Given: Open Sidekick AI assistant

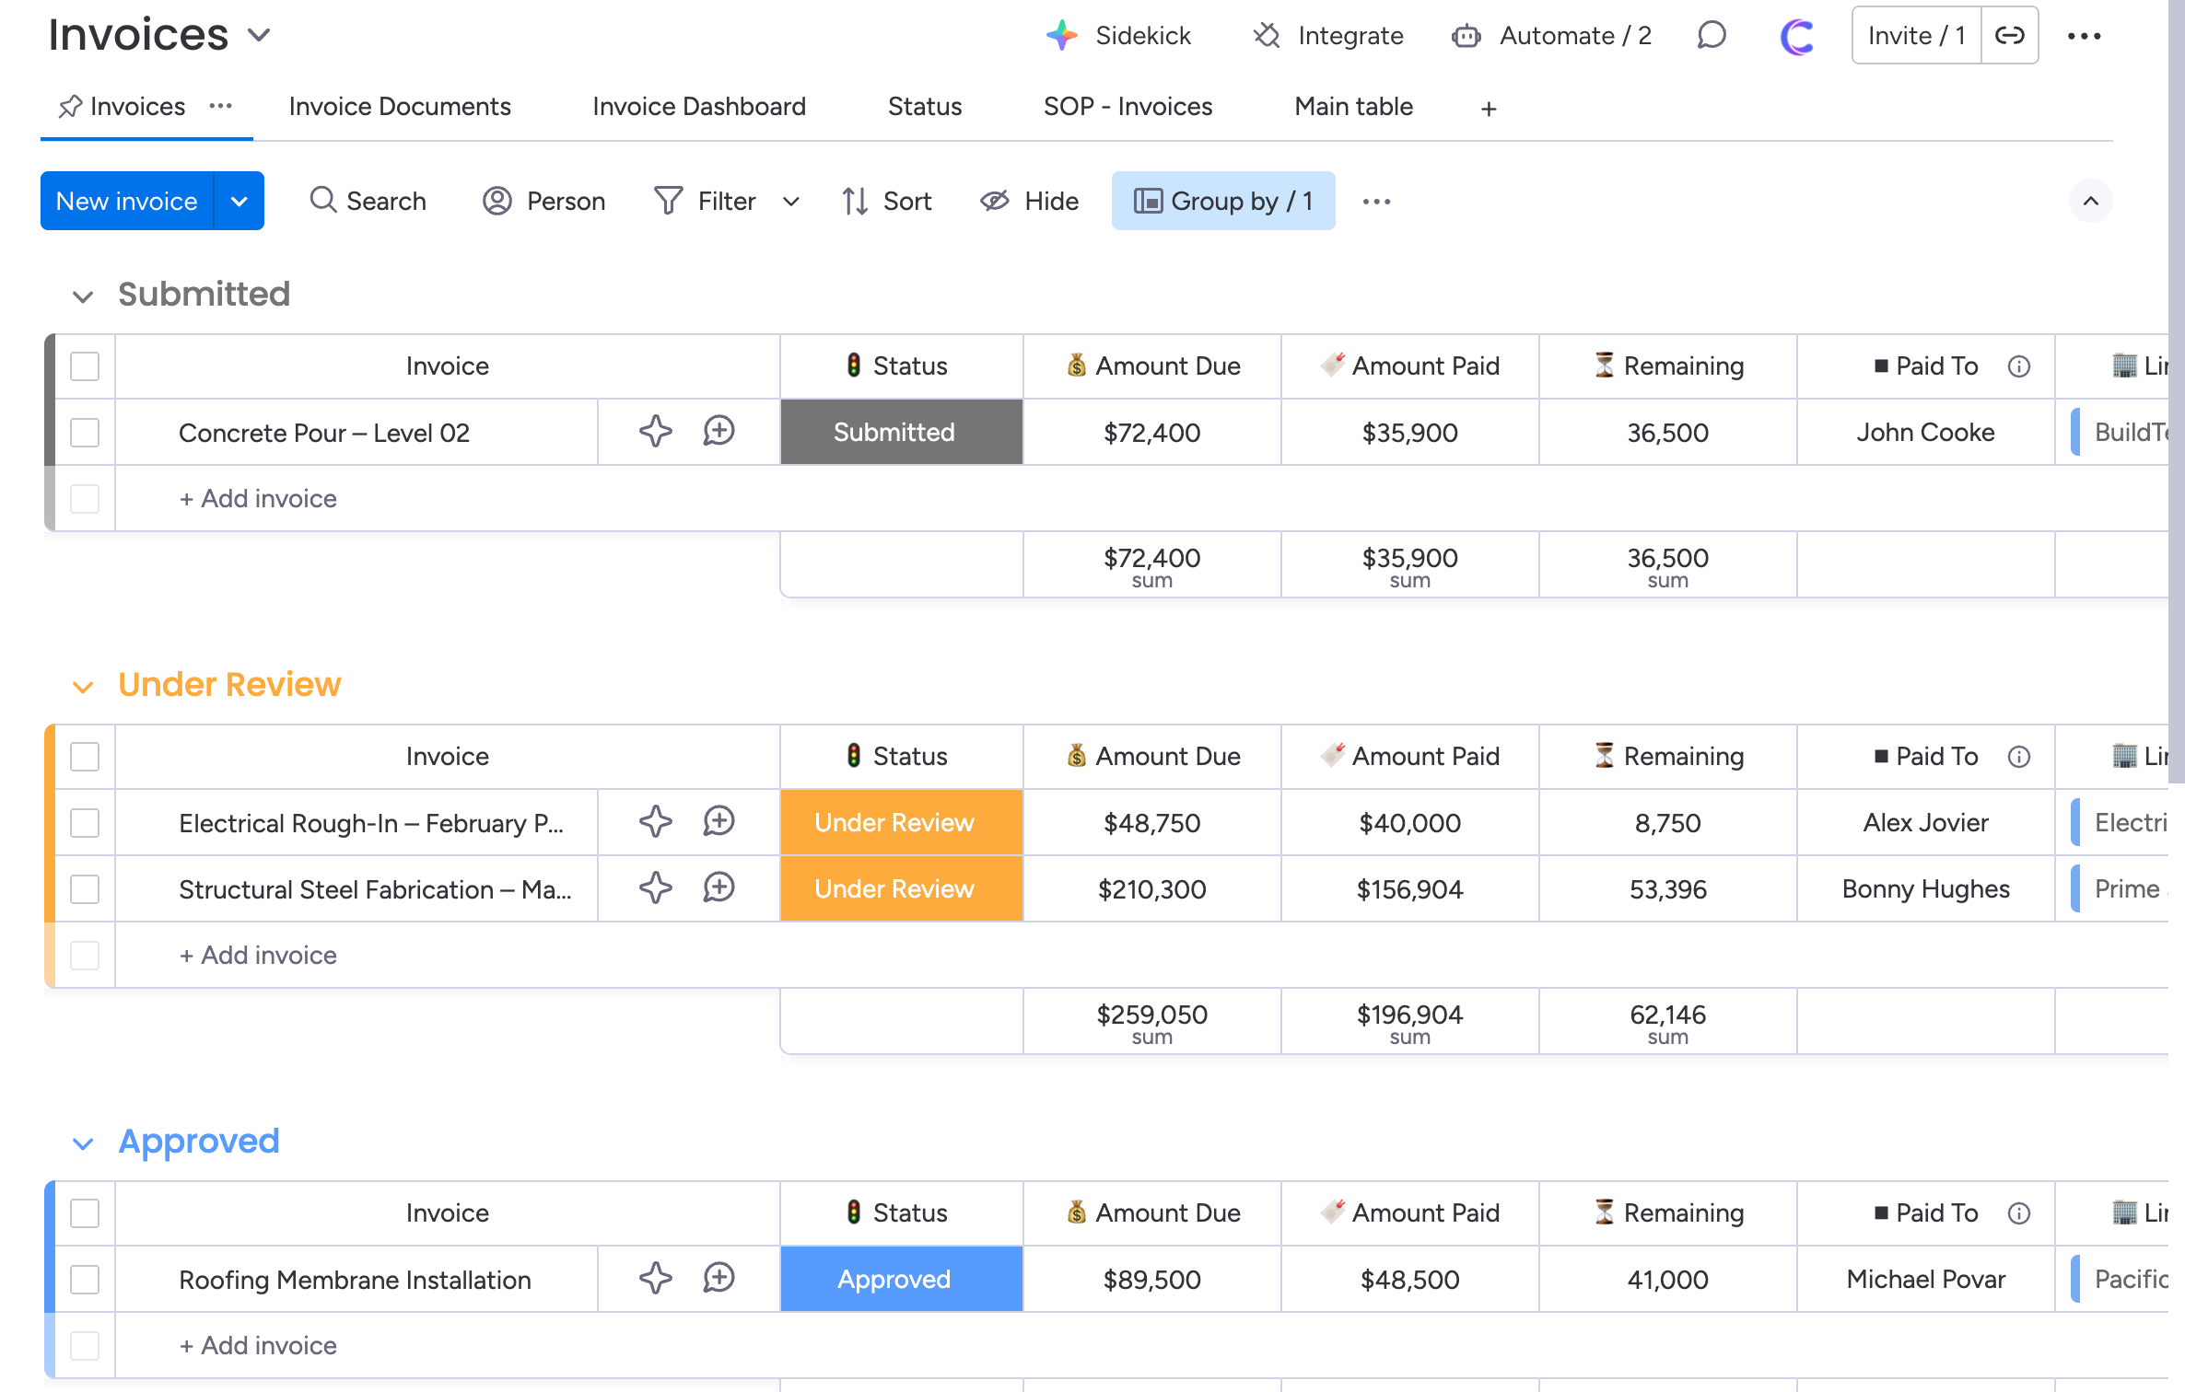Looking at the screenshot, I should point(1118,36).
